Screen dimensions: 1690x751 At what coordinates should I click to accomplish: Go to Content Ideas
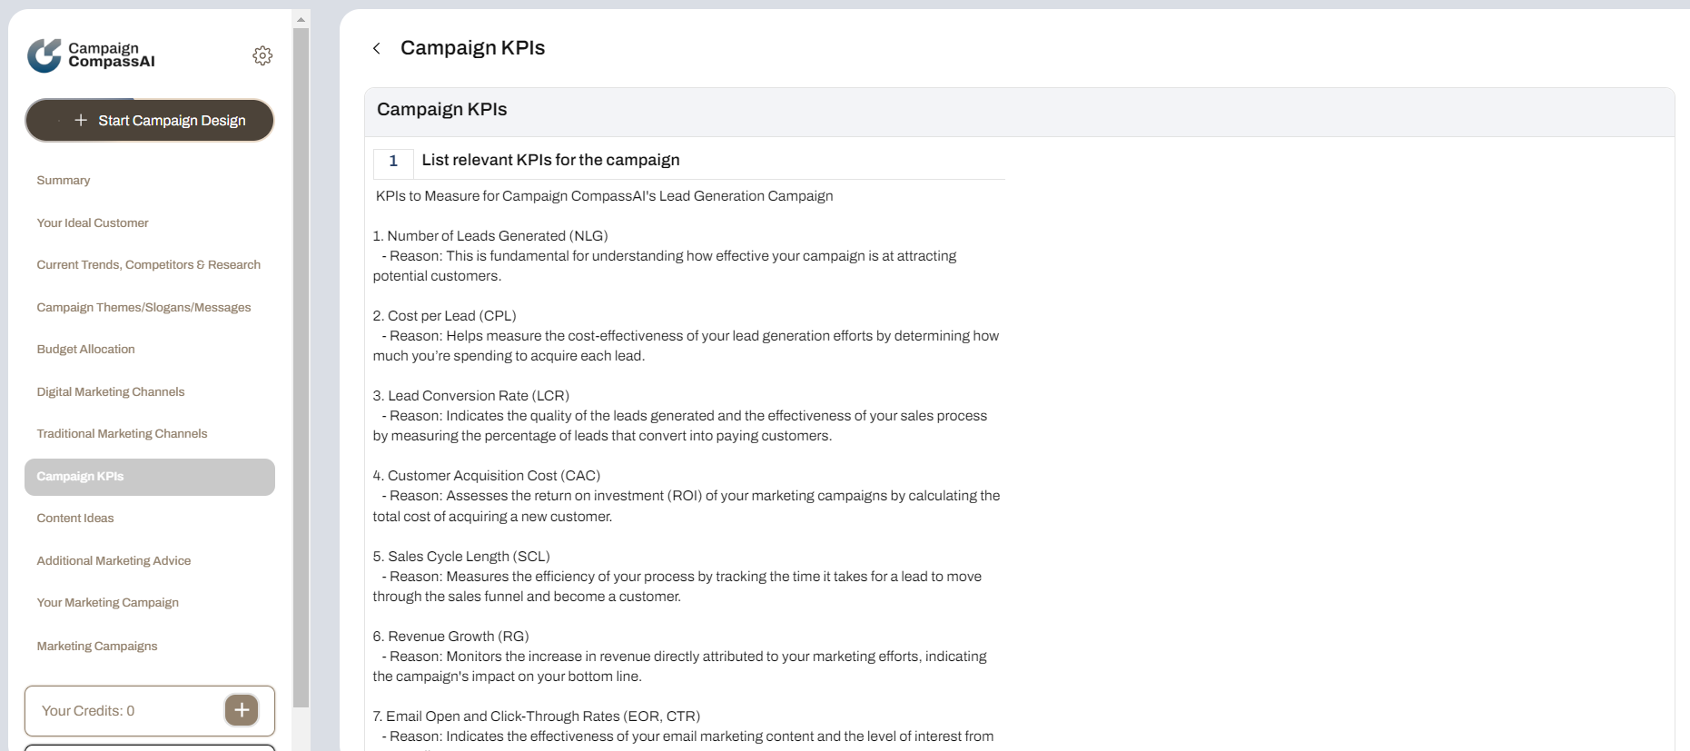click(x=75, y=519)
